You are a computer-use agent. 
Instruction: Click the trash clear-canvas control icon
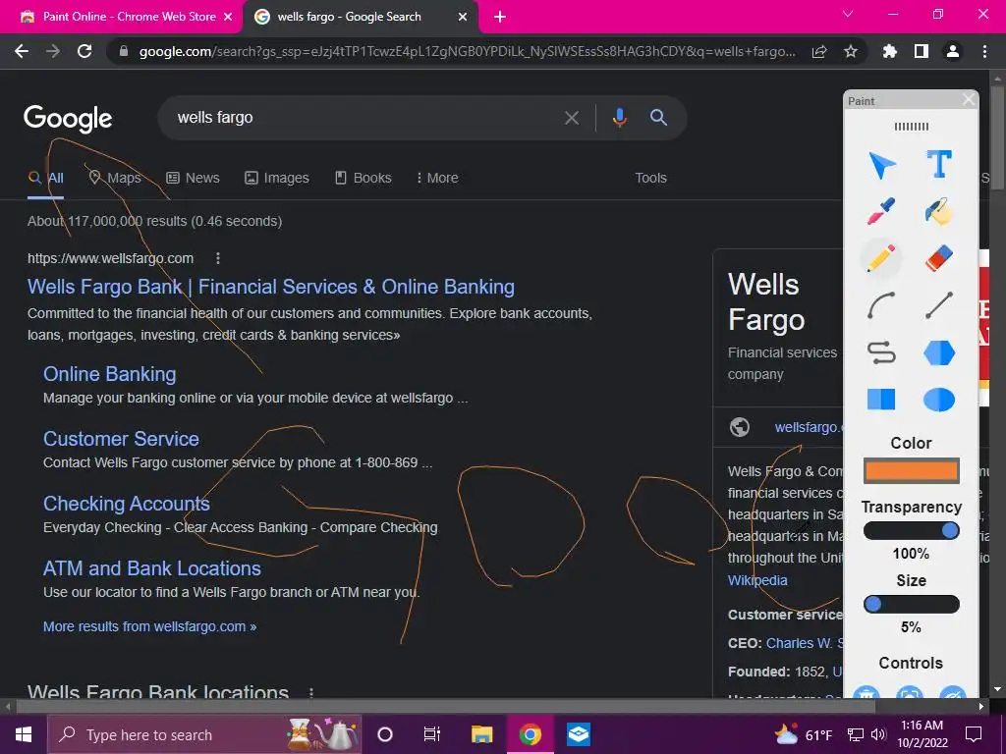click(x=866, y=692)
